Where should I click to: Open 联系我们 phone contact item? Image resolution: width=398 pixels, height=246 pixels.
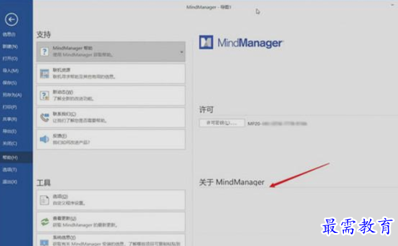(111, 118)
